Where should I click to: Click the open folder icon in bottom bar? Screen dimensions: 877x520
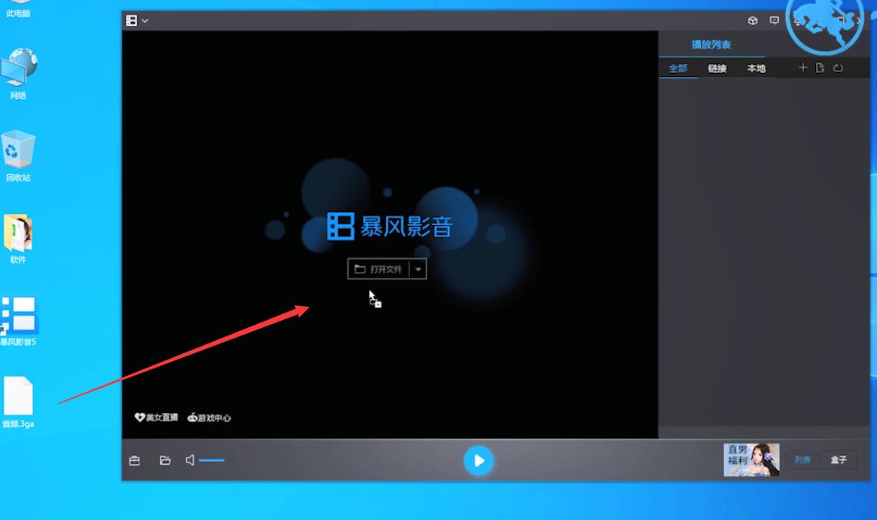pos(165,460)
